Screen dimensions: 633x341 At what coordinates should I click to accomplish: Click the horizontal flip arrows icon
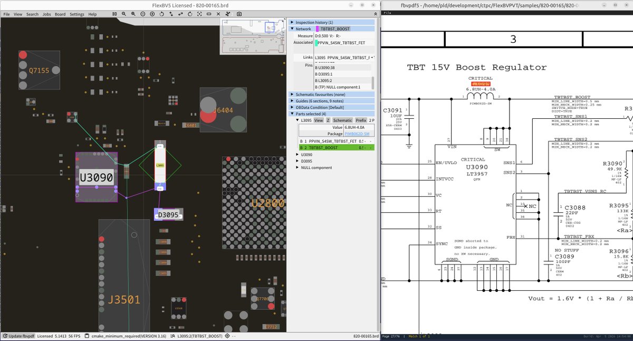180,14
